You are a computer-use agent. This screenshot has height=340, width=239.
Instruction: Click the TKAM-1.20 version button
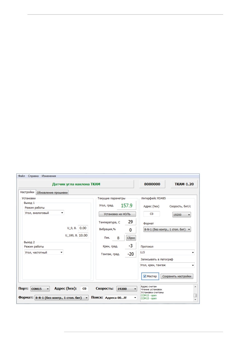184,184
